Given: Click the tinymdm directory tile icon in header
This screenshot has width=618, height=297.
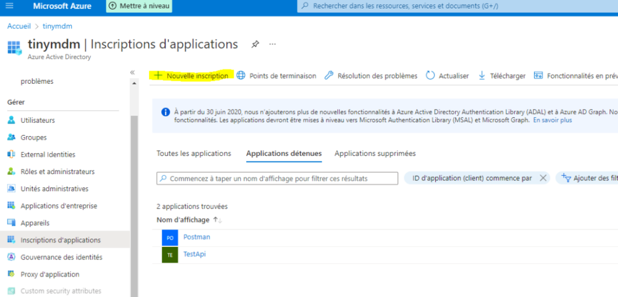Looking at the screenshot, I should 14,47.
